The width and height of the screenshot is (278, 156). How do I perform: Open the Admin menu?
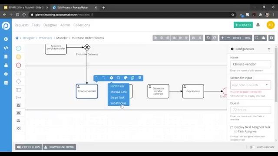pos(65,25)
